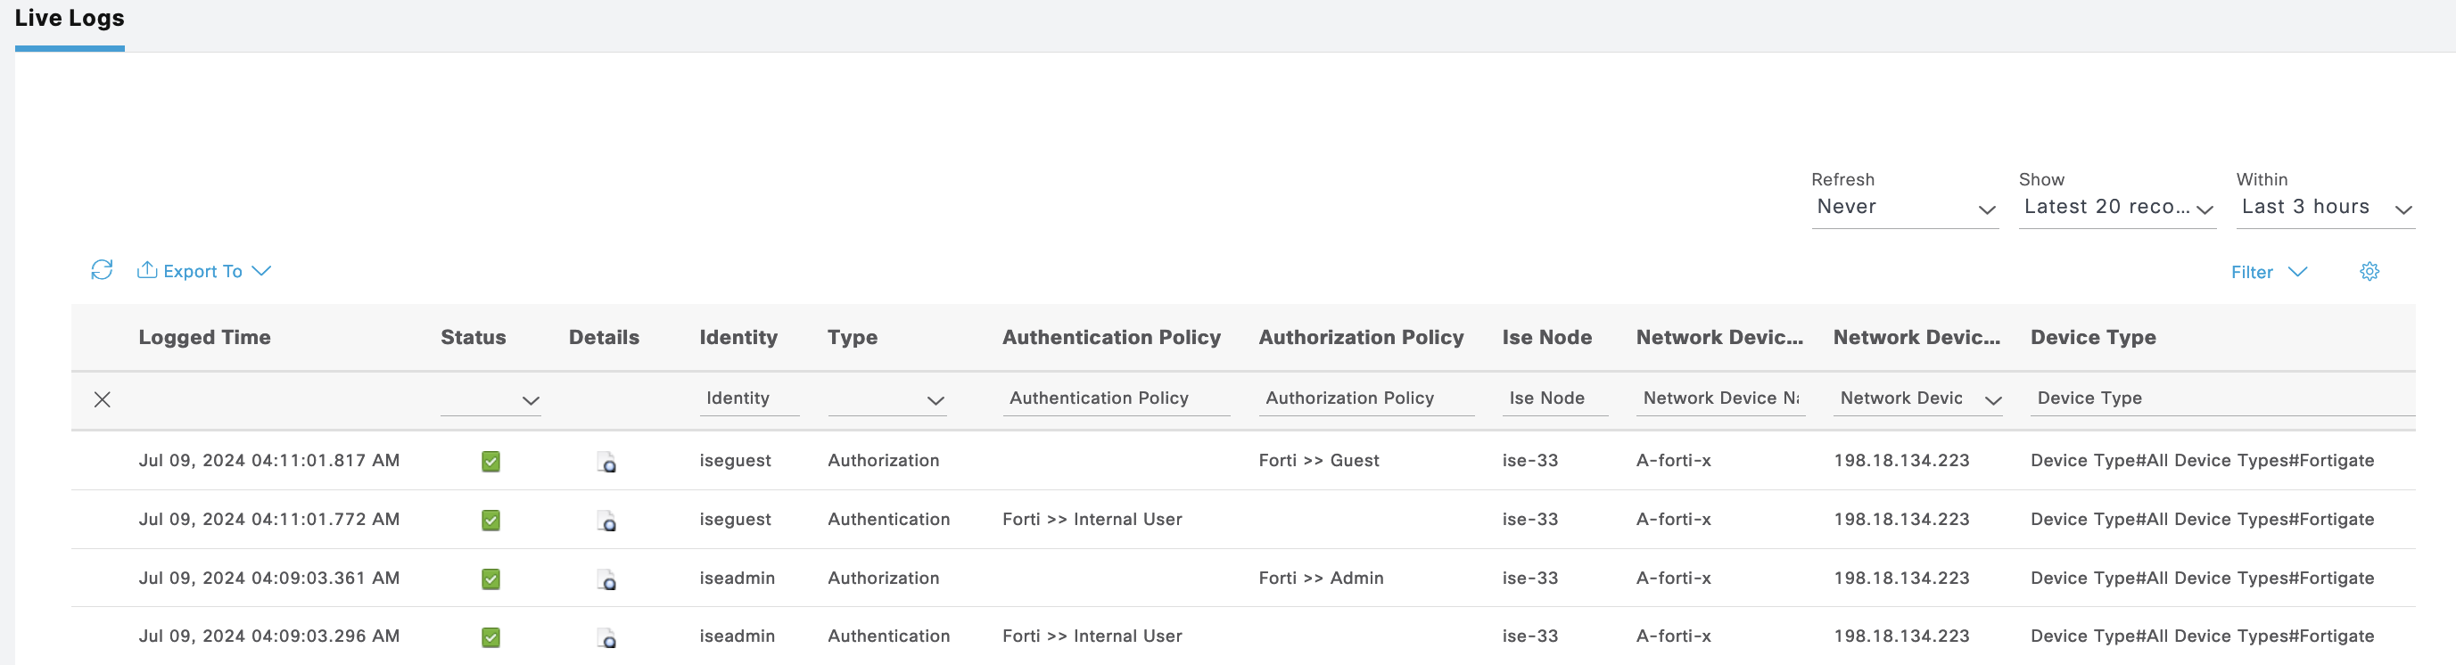Open details icon for iseguest Authorization row

pyautogui.click(x=606, y=462)
